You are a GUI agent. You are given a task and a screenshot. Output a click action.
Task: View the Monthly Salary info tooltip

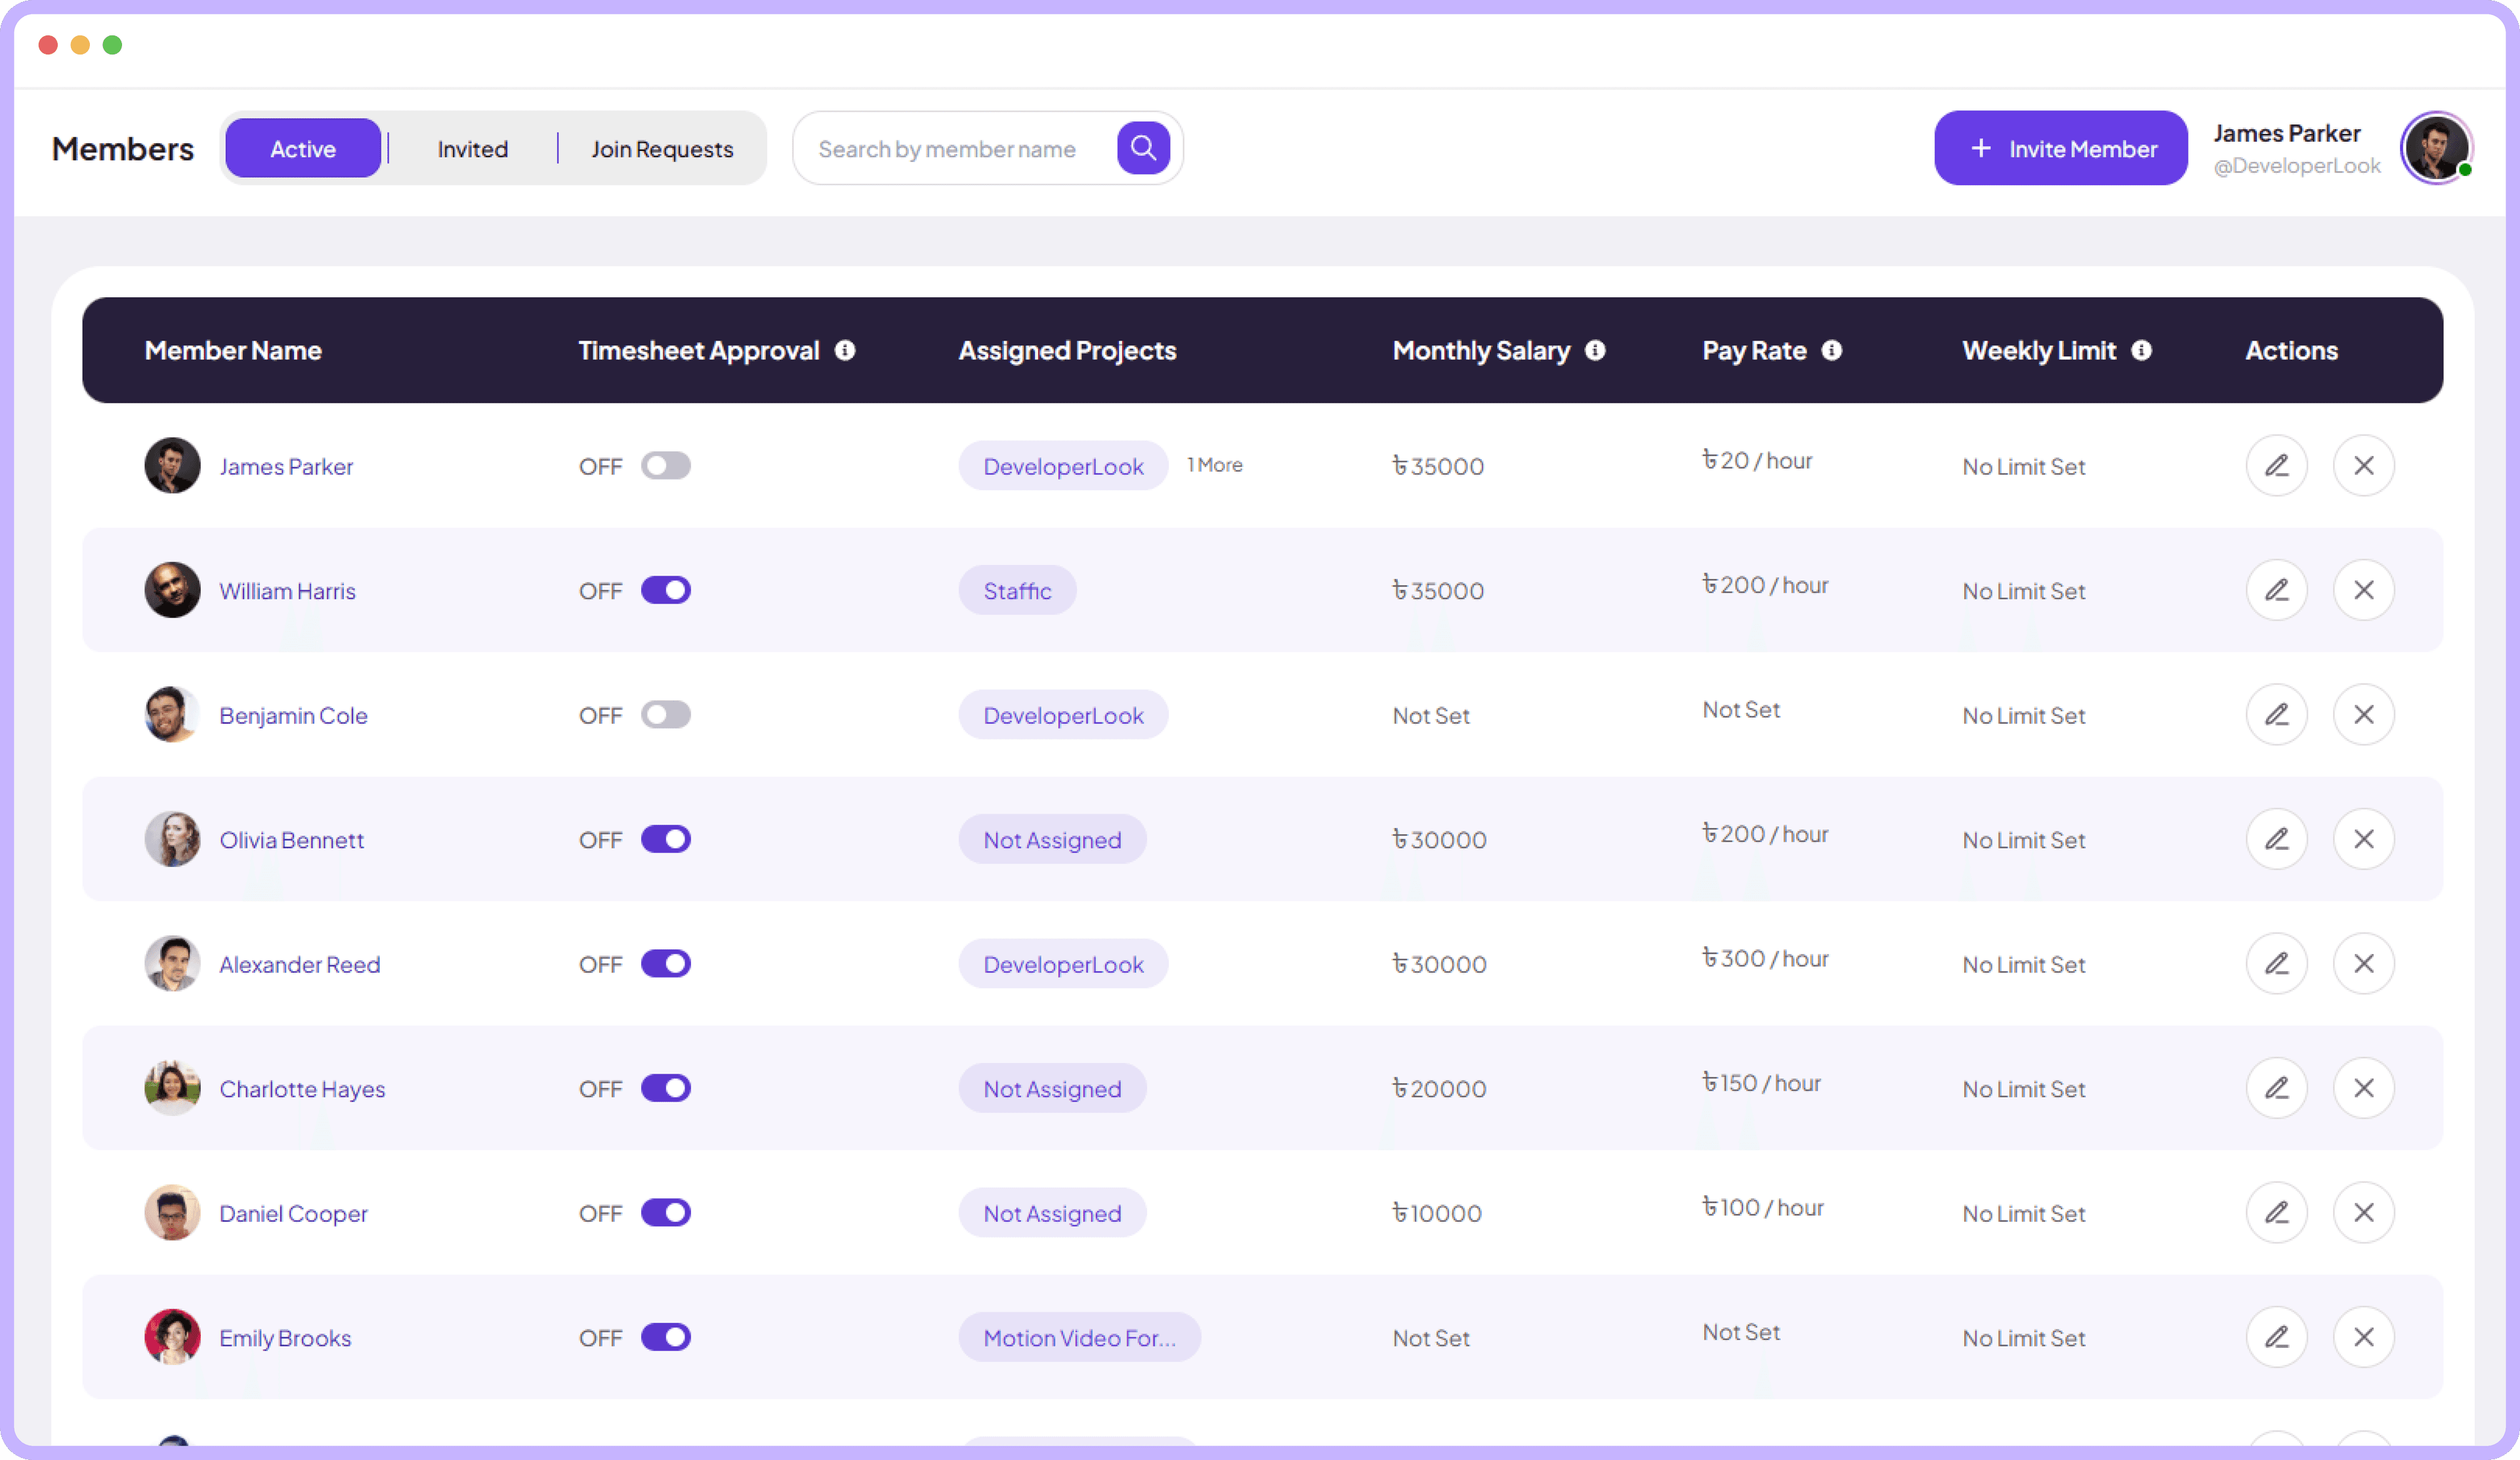pyautogui.click(x=1594, y=351)
